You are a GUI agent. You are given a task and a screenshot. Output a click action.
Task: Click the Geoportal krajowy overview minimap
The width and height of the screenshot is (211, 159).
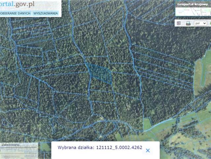(x=193, y=12)
